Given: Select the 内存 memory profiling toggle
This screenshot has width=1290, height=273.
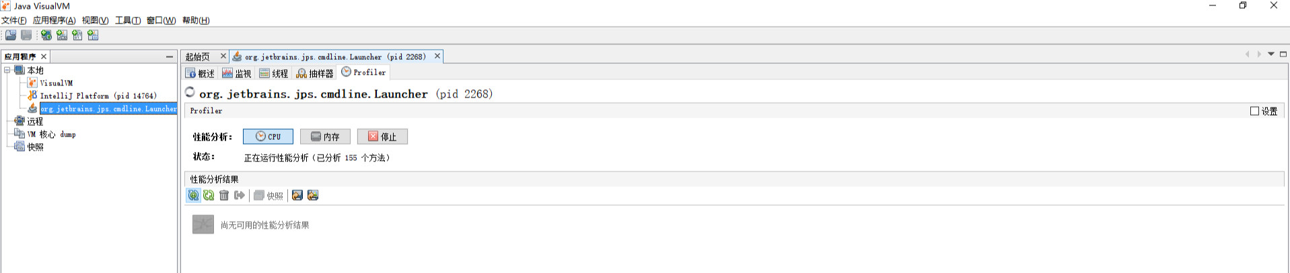Looking at the screenshot, I should tap(325, 136).
